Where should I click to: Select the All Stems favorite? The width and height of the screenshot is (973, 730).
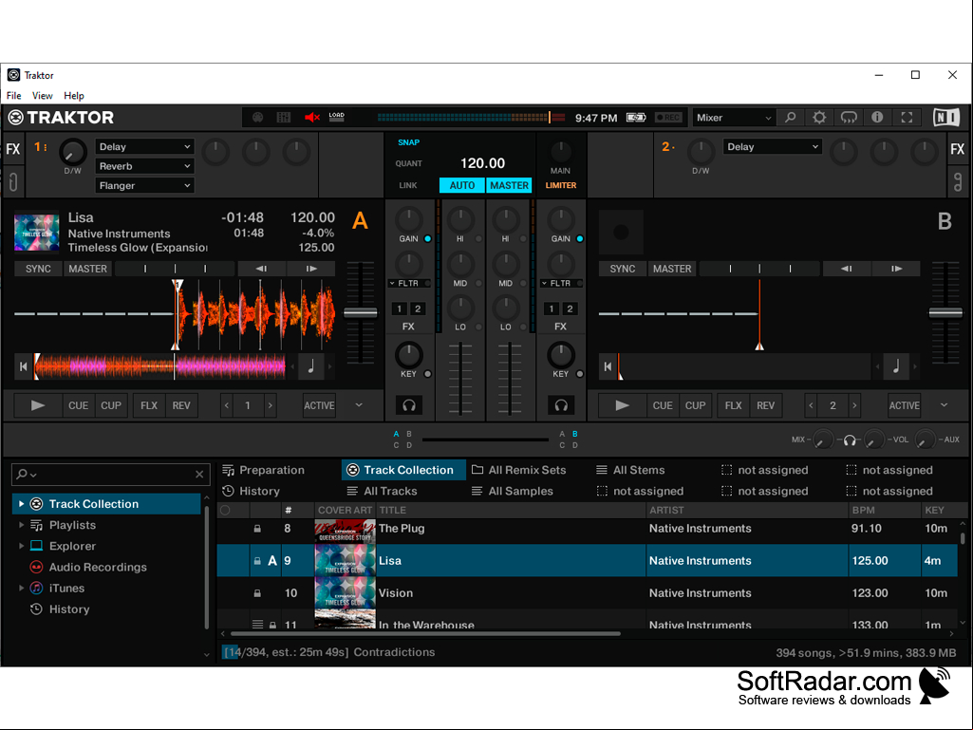(630, 470)
